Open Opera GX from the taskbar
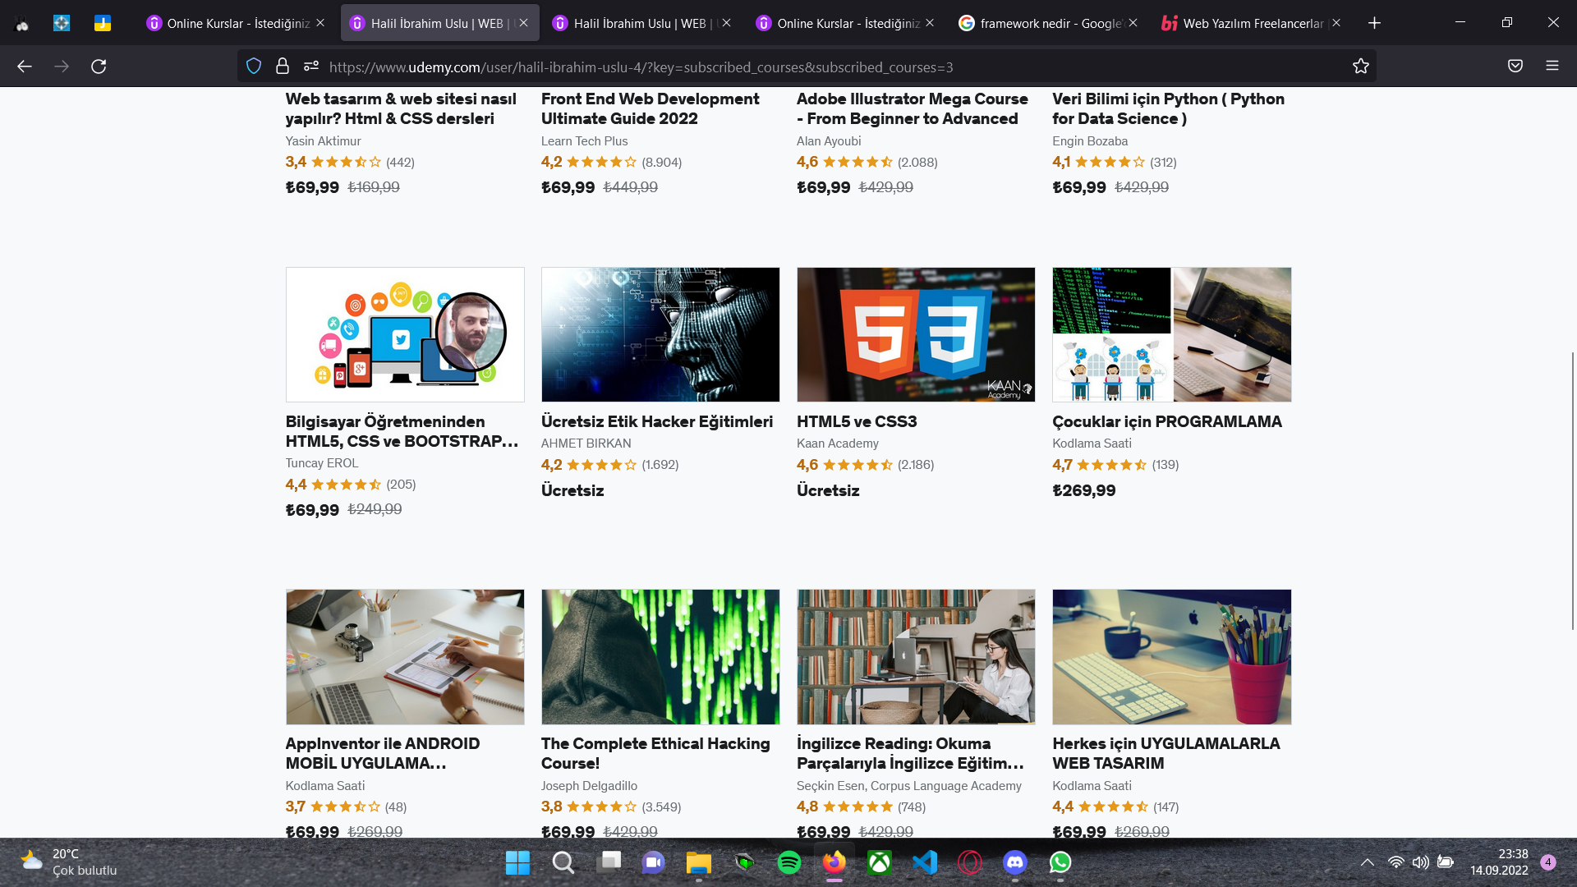Viewport: 1577px width, 887px height. click(x=970, y=862)
